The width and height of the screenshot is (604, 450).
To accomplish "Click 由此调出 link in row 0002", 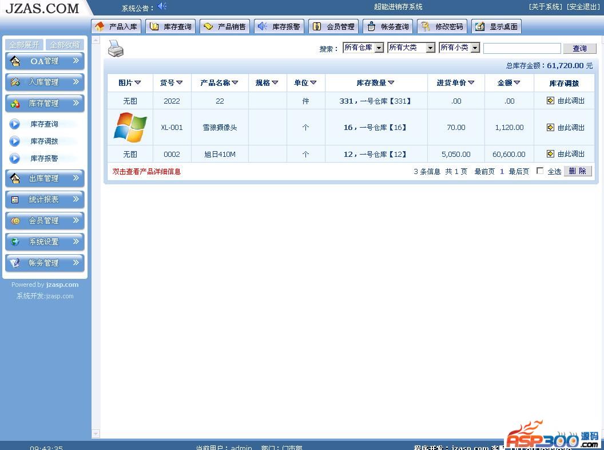I will click(571, 154).
